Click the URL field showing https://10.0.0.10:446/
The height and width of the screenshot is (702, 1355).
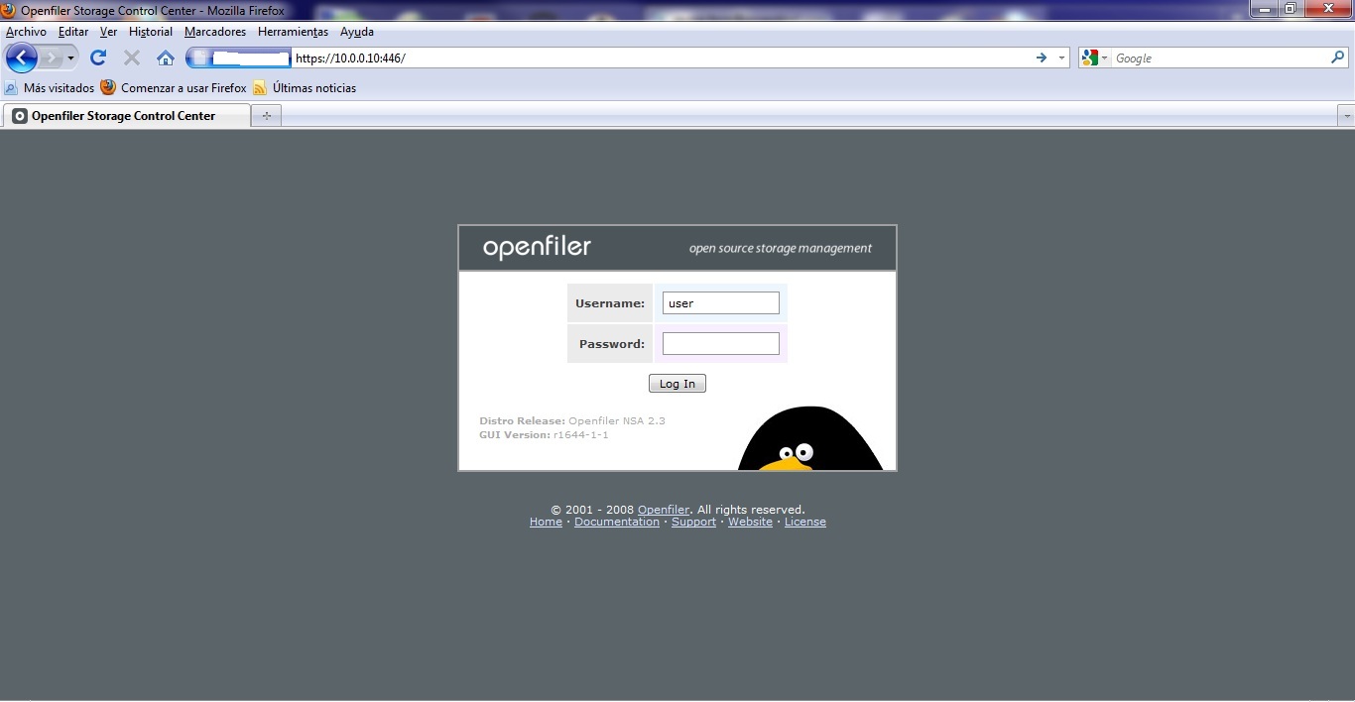660,58
